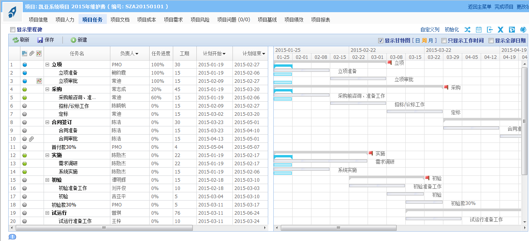Viewport: 529px width, 241px height.
Task: Click the 新建 button
Action: (x=79, y=40)
